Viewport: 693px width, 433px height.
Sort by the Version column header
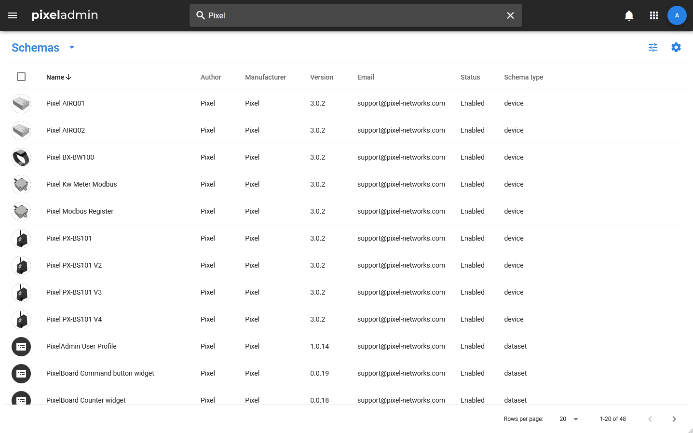(321, 77)
